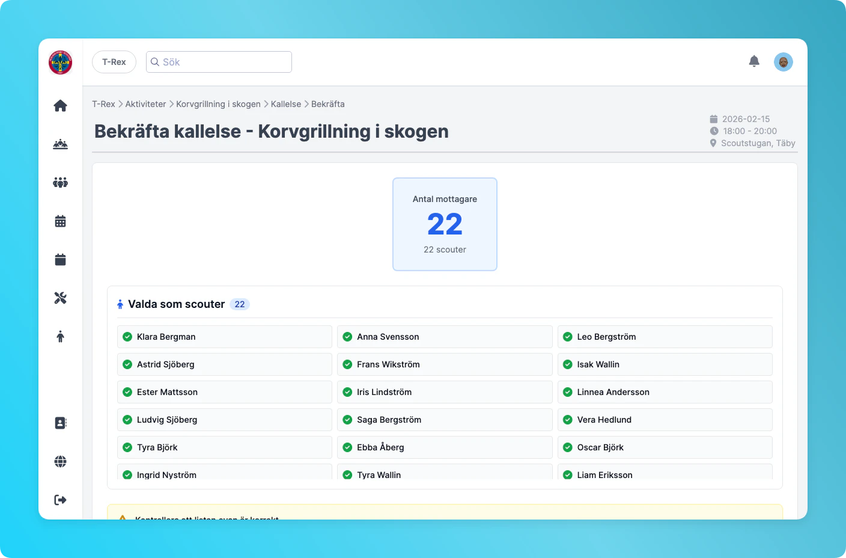
Task: Toggle the green check for Saga Bergström
Action: pyautogui.click(x=347, y=420)
